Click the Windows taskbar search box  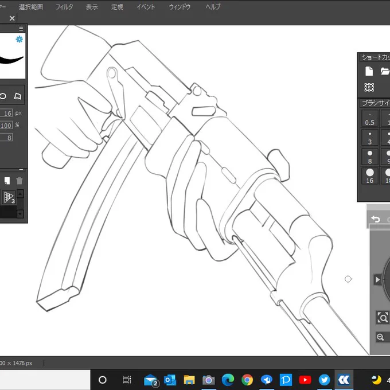pos(45,380)
